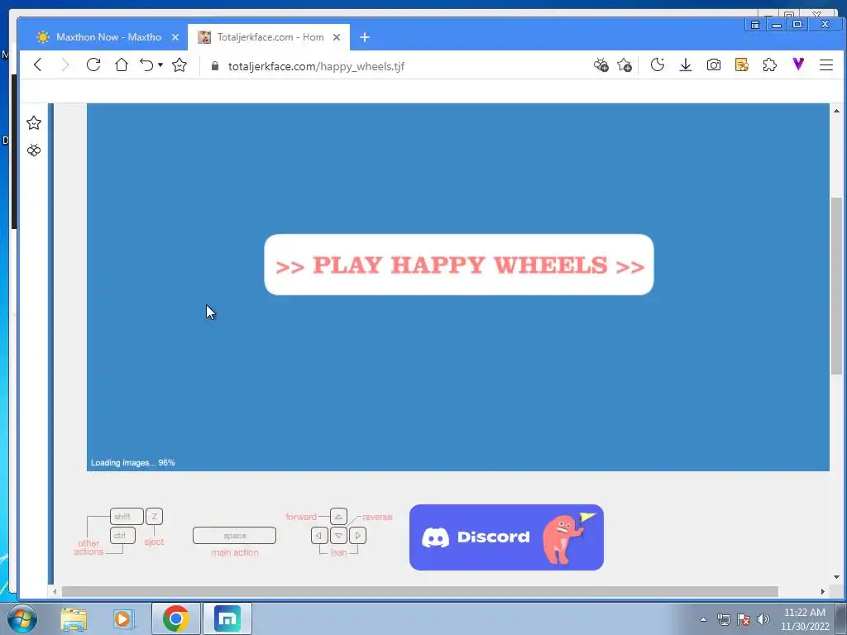Toggle night mode moon icon

658,65
